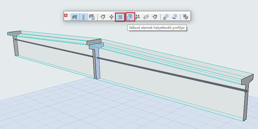This screenshot has height=129, width=258.
Task: Toggle the first highlighted beam display icon
Action: tap(75, 17)
